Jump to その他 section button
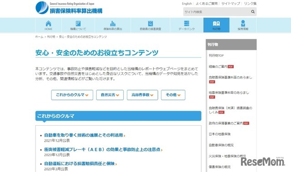This screenshot has width=291, height=172. coord(173,95)
